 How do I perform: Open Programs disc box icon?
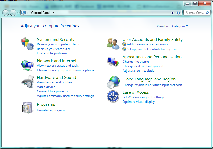pos(27,108)
